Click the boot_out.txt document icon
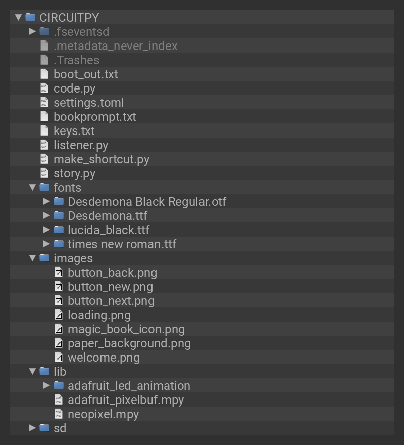Viewport: 404px width, 445px height. [x=44, y=74]
